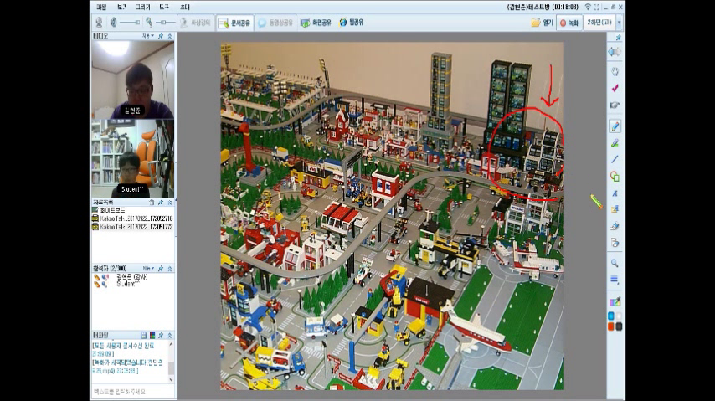This screenshot has width=715, height=401.
Task: Click the chat message input field
Action: pos(133,392)
